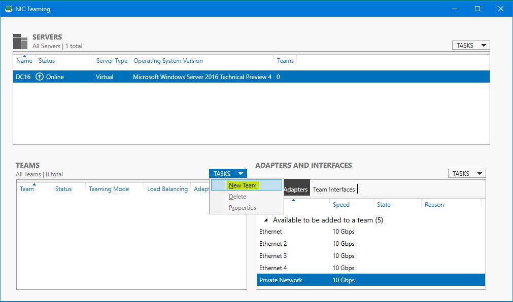Select the Ethernet 3 adapter
513x302 pixels.
371,255
